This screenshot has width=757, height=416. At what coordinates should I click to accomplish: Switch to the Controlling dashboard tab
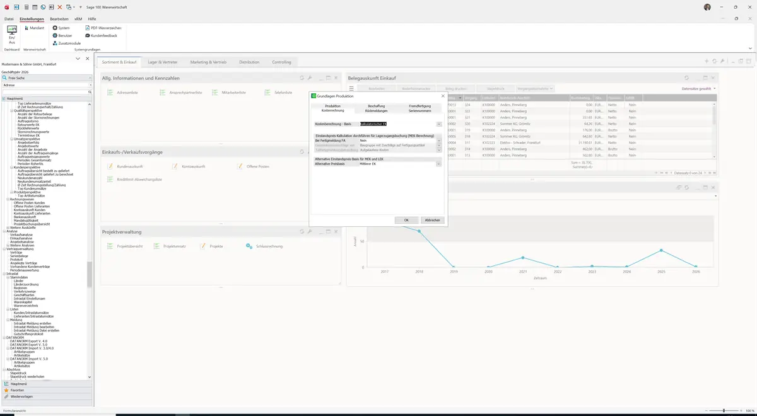(x=282, y=62)
